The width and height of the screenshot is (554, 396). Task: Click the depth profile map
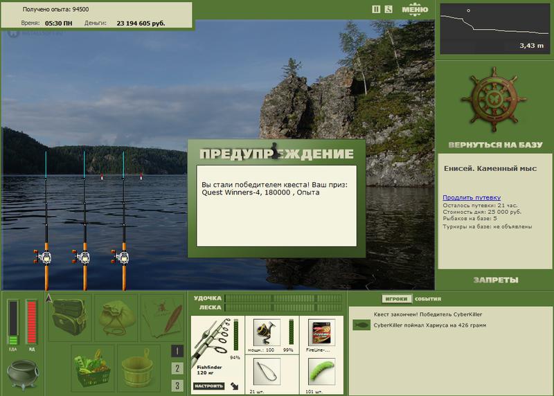(494, 29)
